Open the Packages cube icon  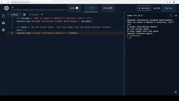point(3,23)
